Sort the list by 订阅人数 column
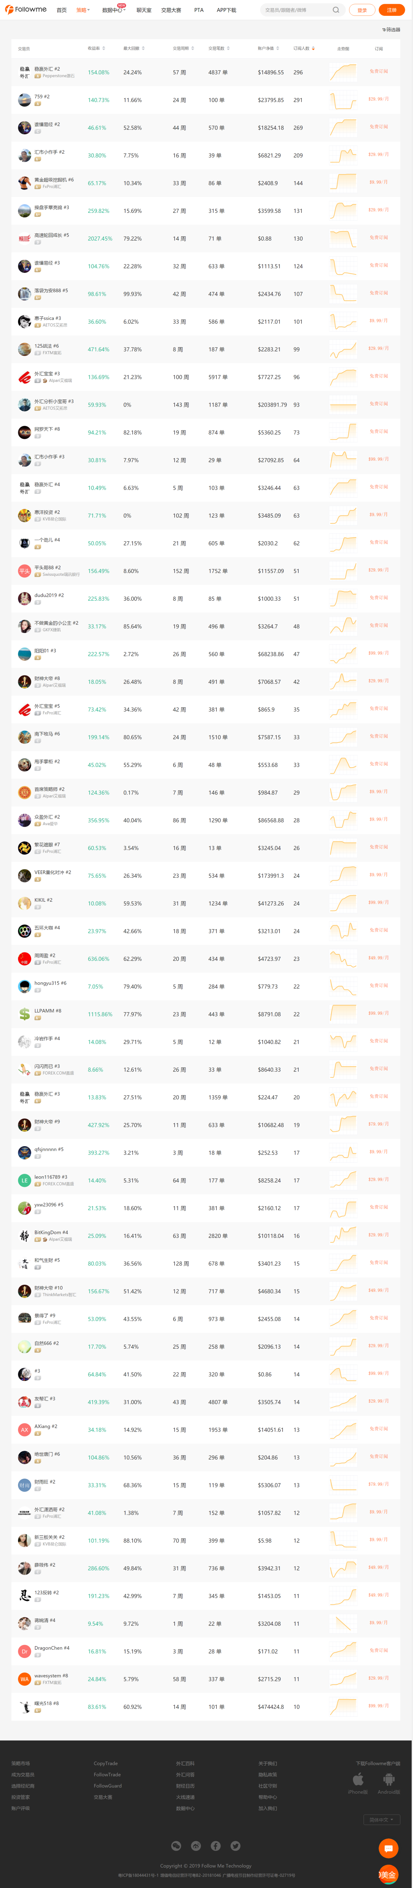Screen dimensions: 413x1888 (x=304, y=48)
